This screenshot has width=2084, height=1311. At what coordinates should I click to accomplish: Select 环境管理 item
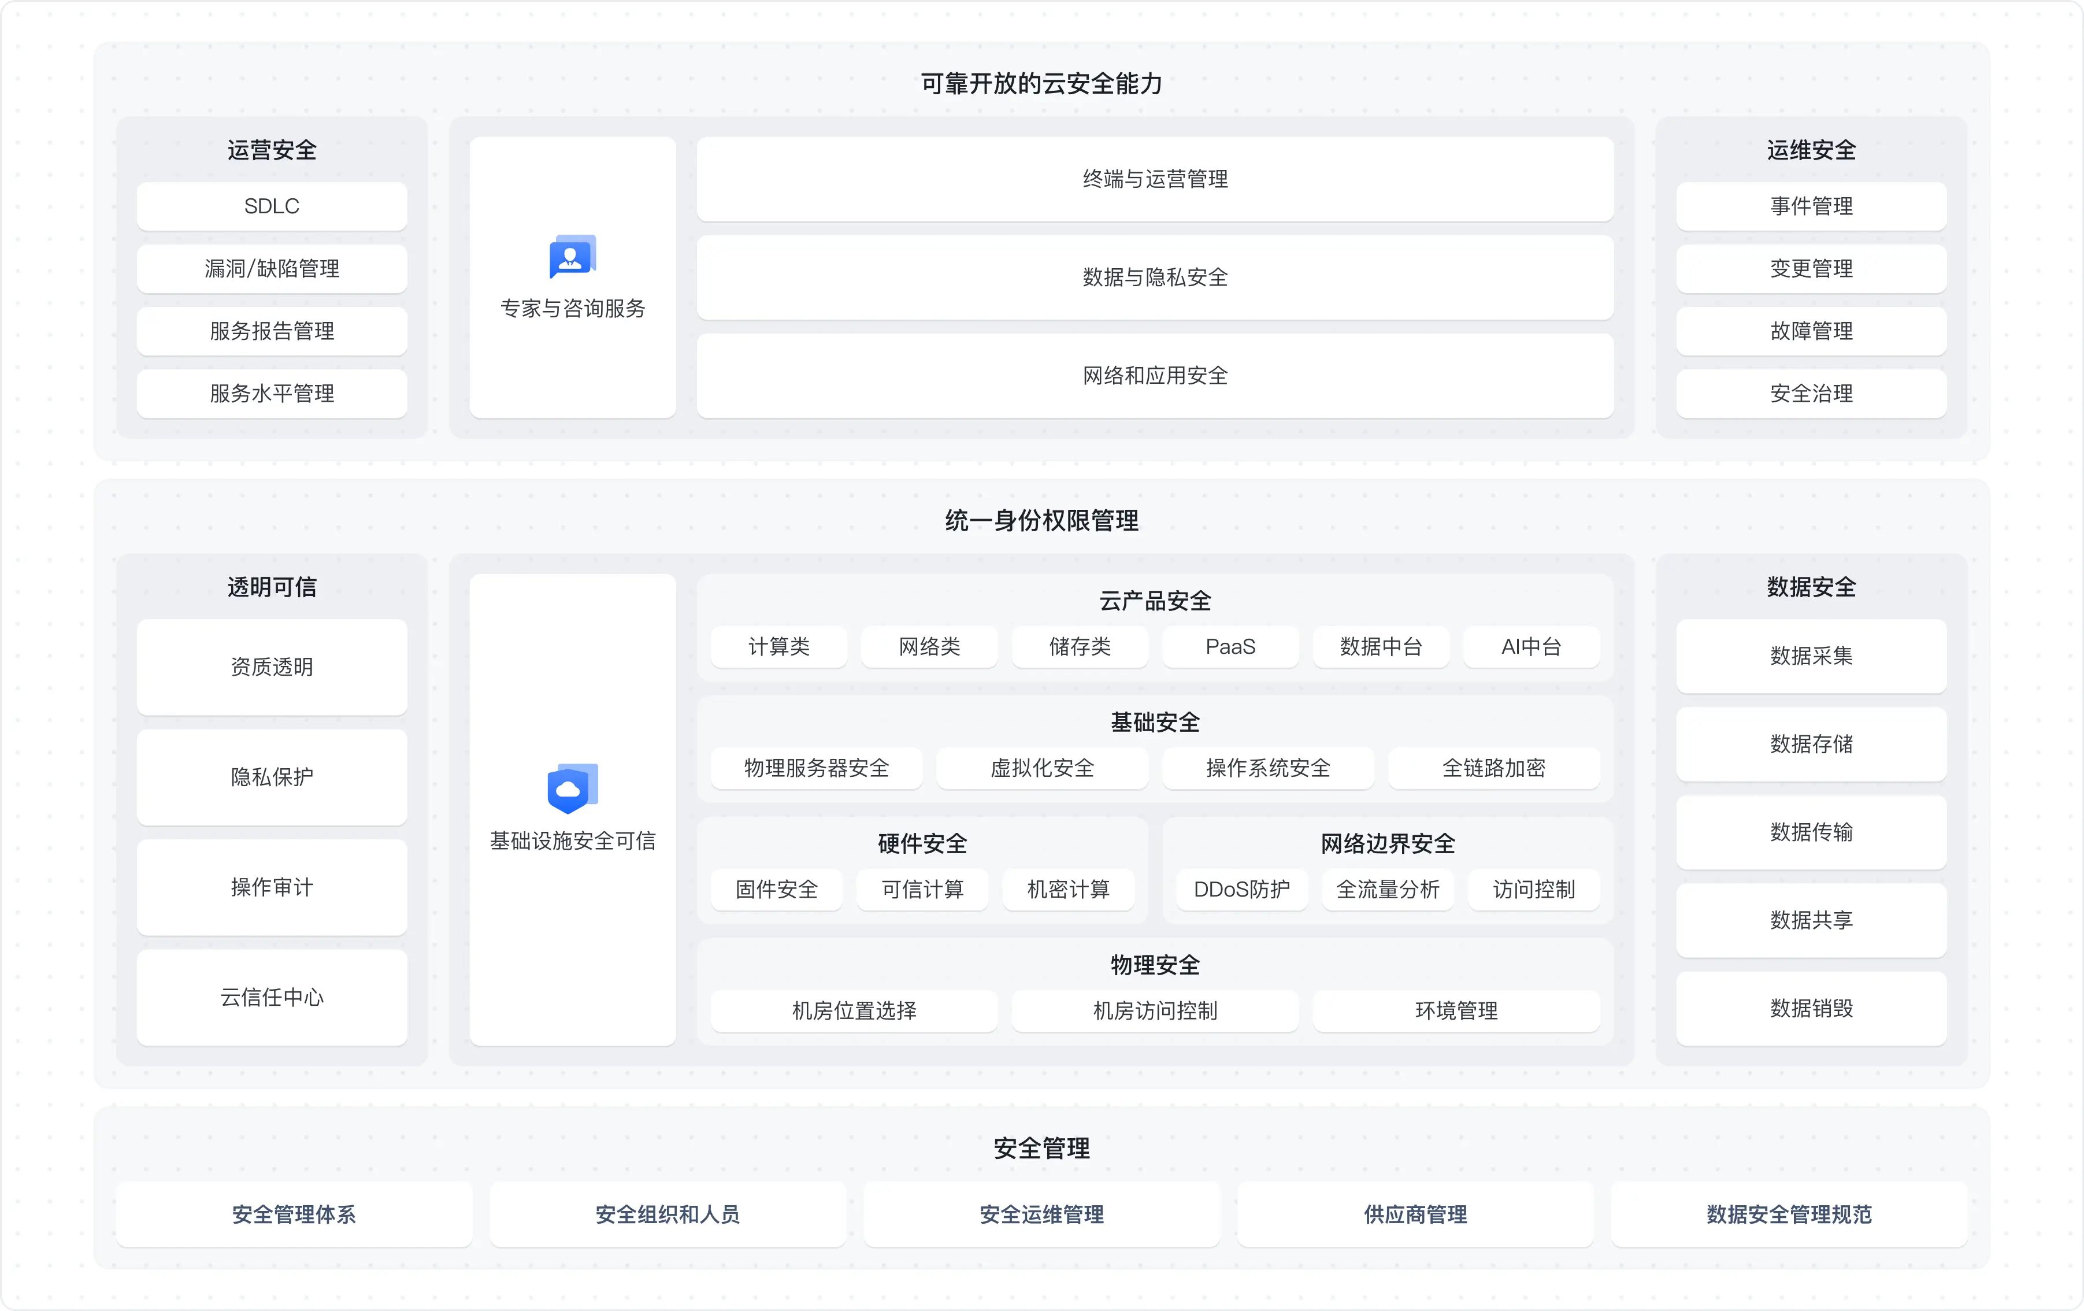click(1456, 1011)
